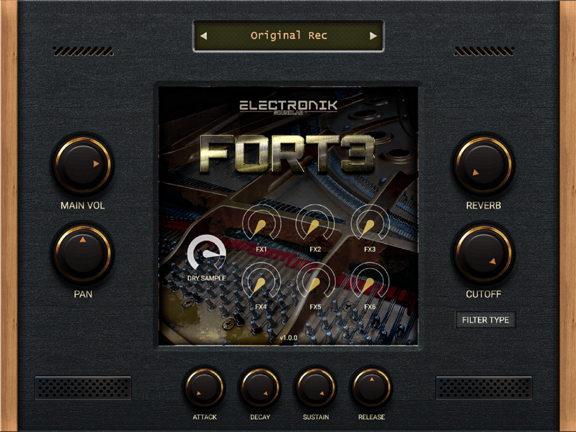Click the CUTOFF knob
The height and width of the screenshot is (432, 576).
click(484, 253)
